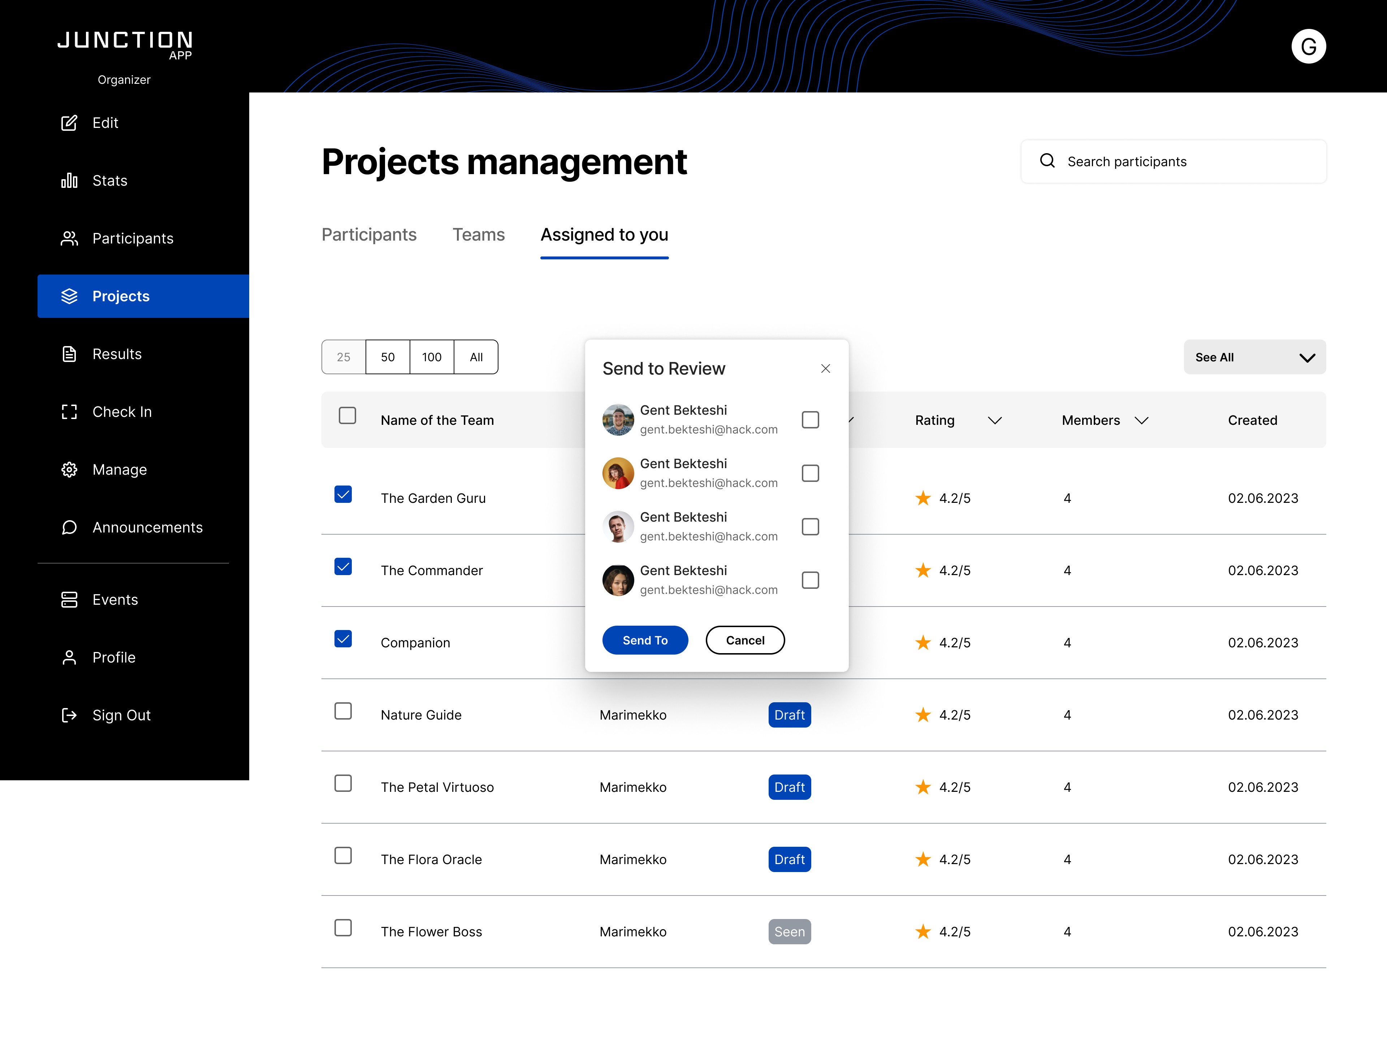Viewport: 1387px width, 1044px height.
Task: Switch to the Teams tab
Action: (479, 235)
